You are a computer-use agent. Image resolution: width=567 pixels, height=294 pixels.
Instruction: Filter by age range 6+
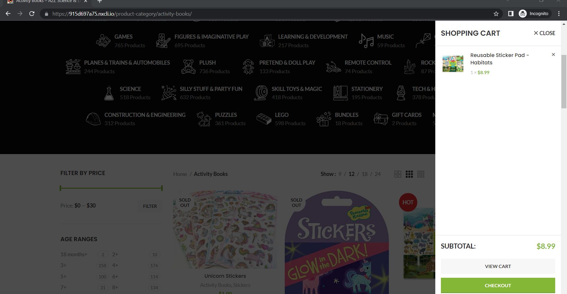pyautogui.click(x=115, y=277)
